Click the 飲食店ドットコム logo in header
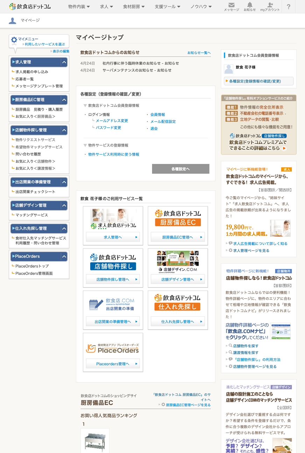This screenshot has height=453, width=305. pyautogui.click(x=30, y=6)
